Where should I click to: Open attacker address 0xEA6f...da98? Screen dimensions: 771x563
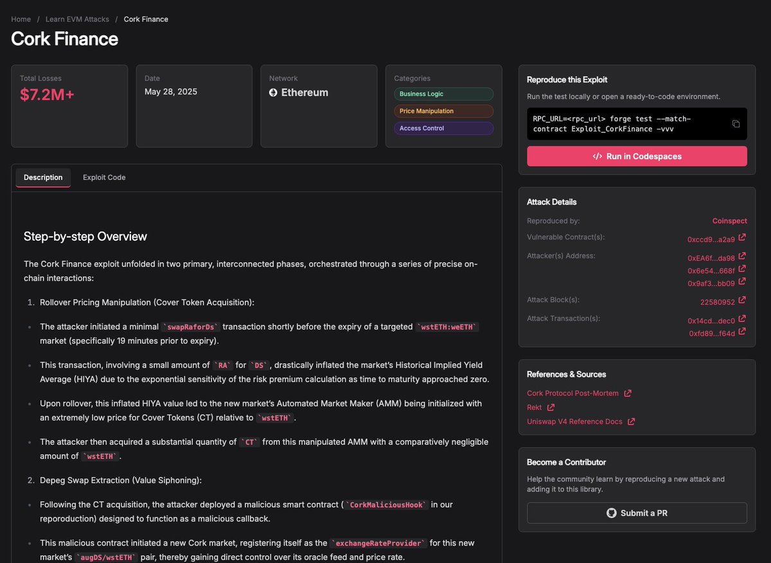point(711,258)
